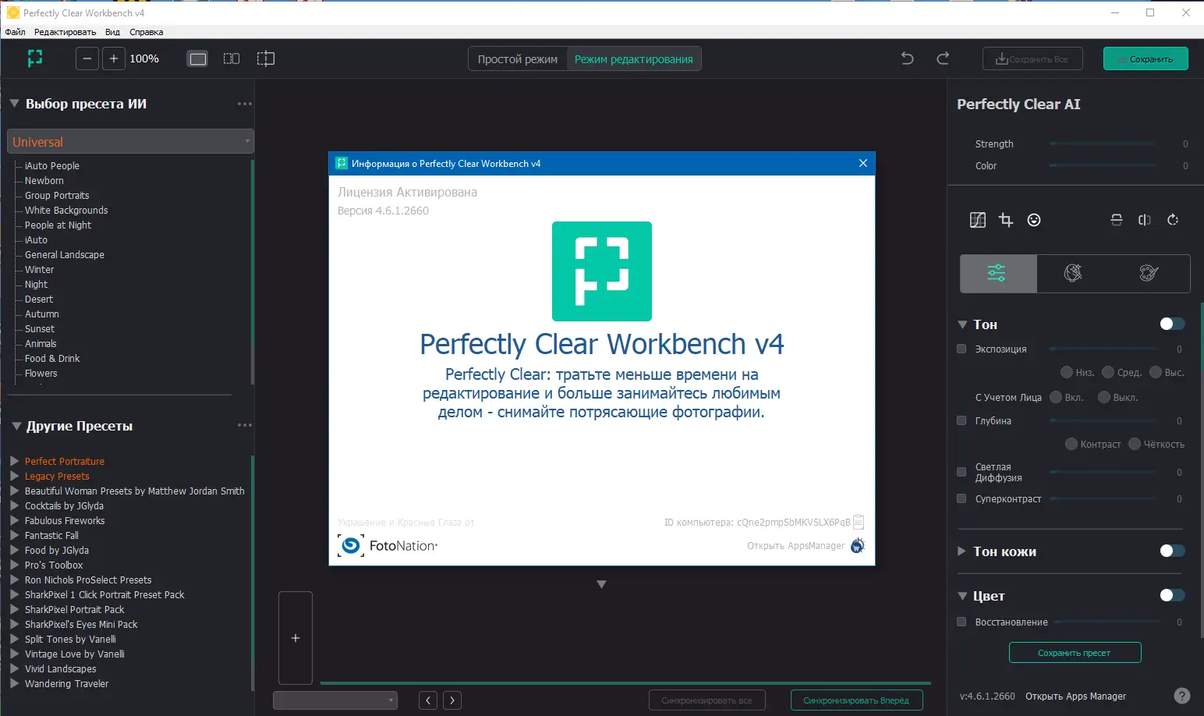
Task: Adjust the Color slider
Action: [x=1103, y=165]
